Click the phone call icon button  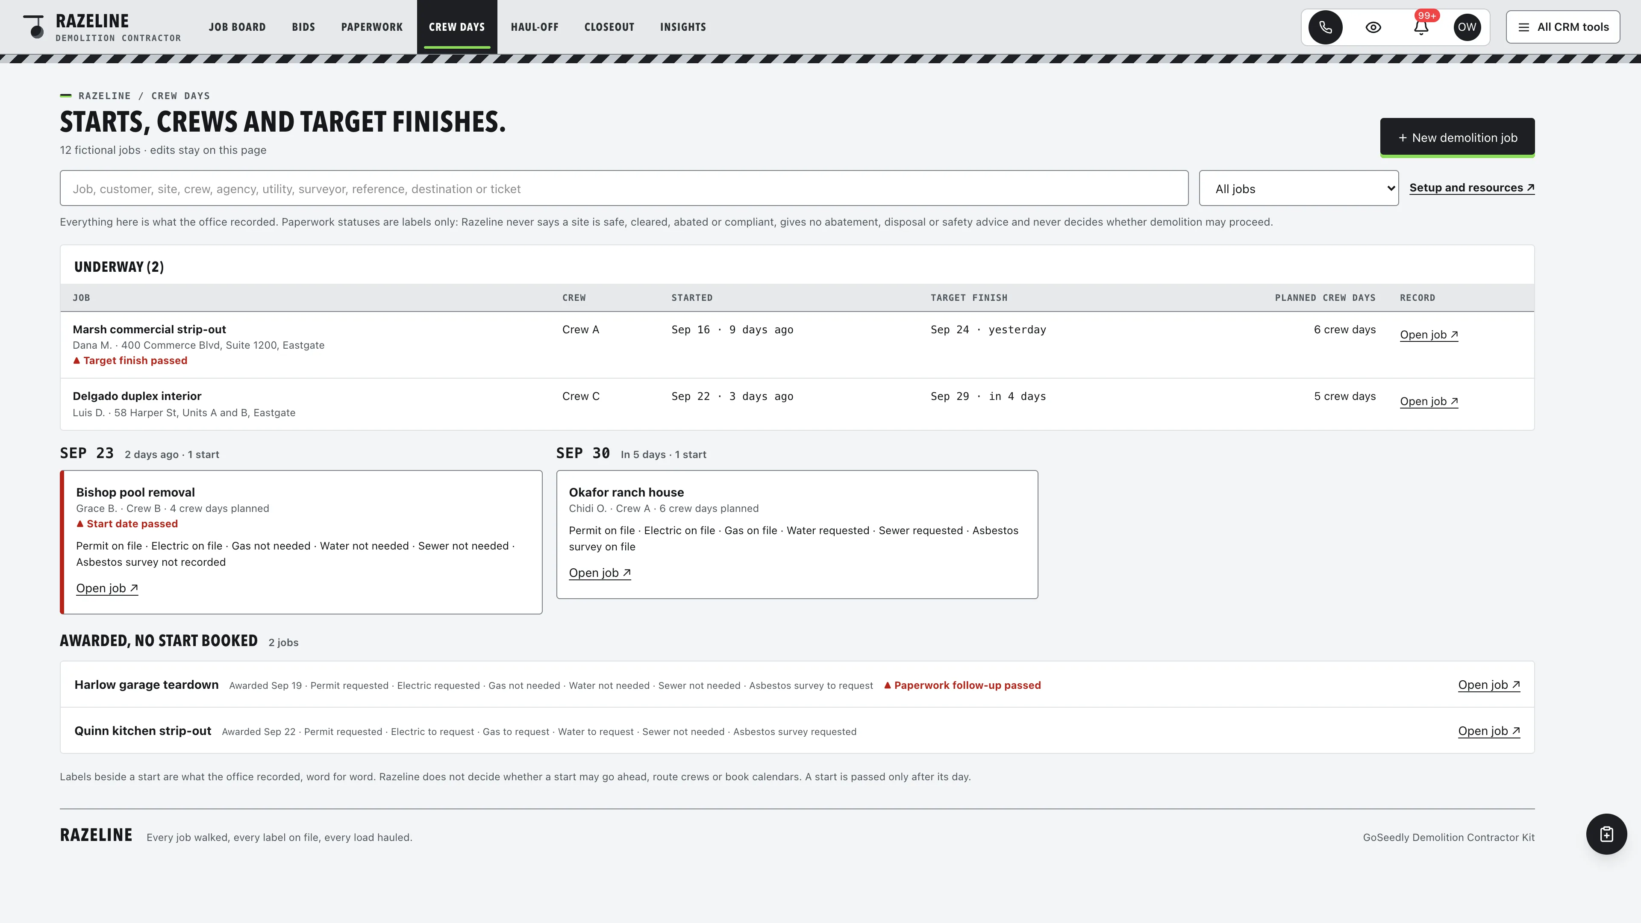[x=1325, y=27]
